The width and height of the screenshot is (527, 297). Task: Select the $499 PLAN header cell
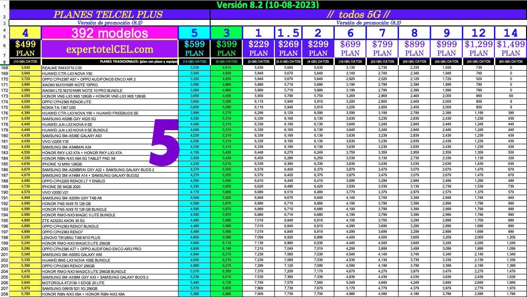25,49
